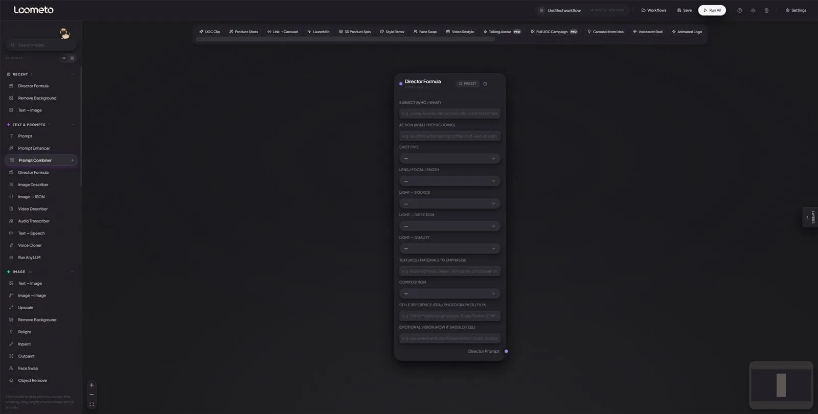Open the Light — Direction dropdown

tap(449, 226)
